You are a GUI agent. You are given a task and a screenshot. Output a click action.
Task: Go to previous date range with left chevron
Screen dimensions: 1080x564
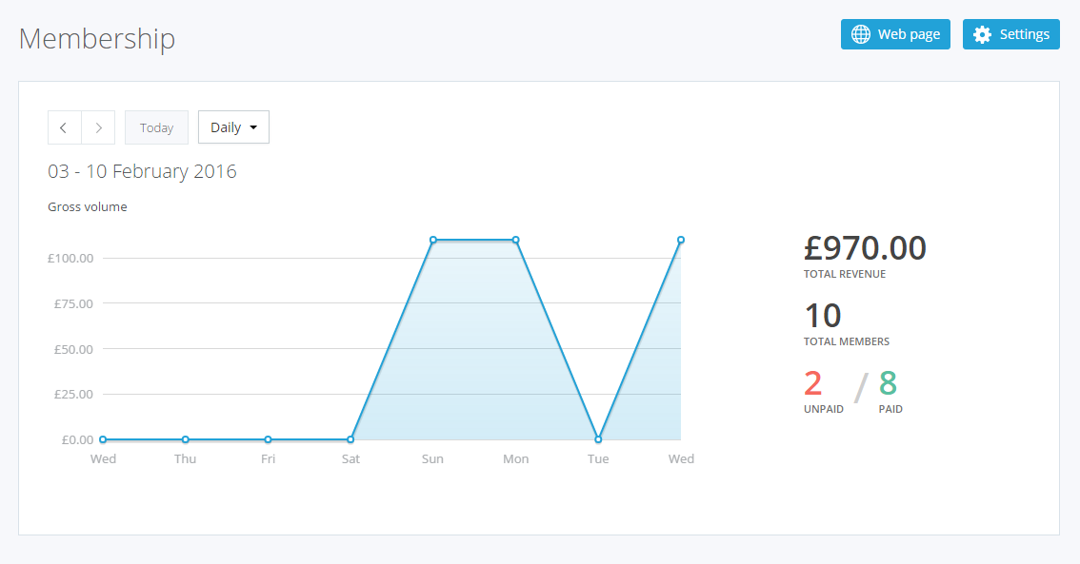point(64,127)
